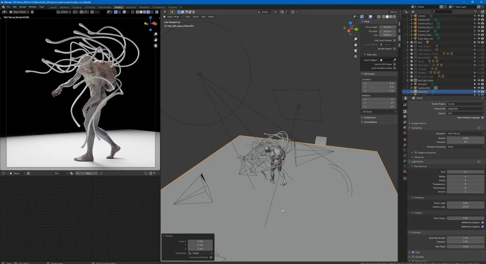Click the Total max bounces field
Image resolution: width=486 pixels, height=264 pixels.
coord(465,172)
